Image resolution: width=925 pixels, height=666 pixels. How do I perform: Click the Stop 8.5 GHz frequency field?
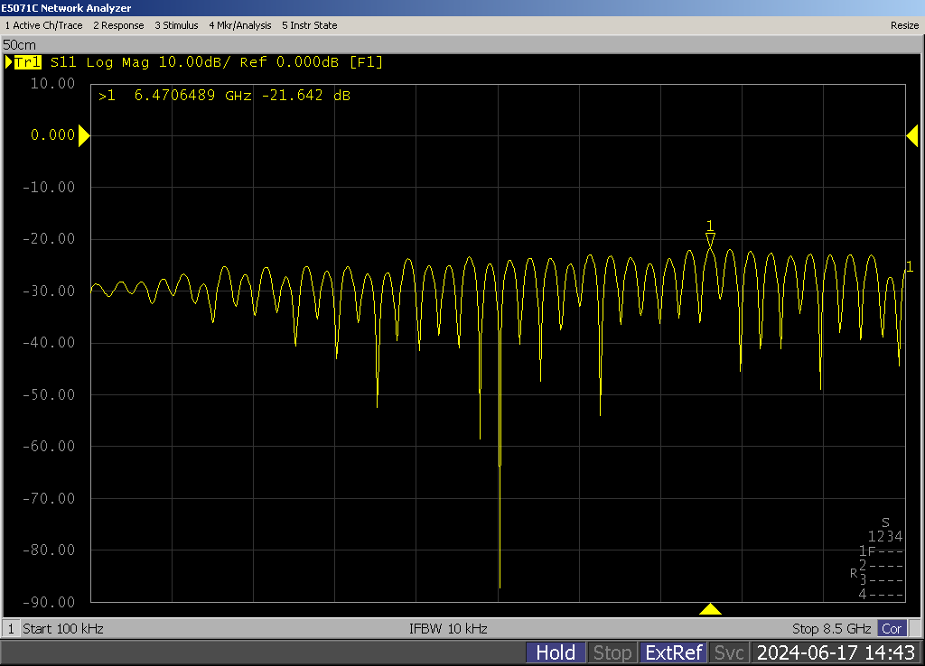coord(831,628)
